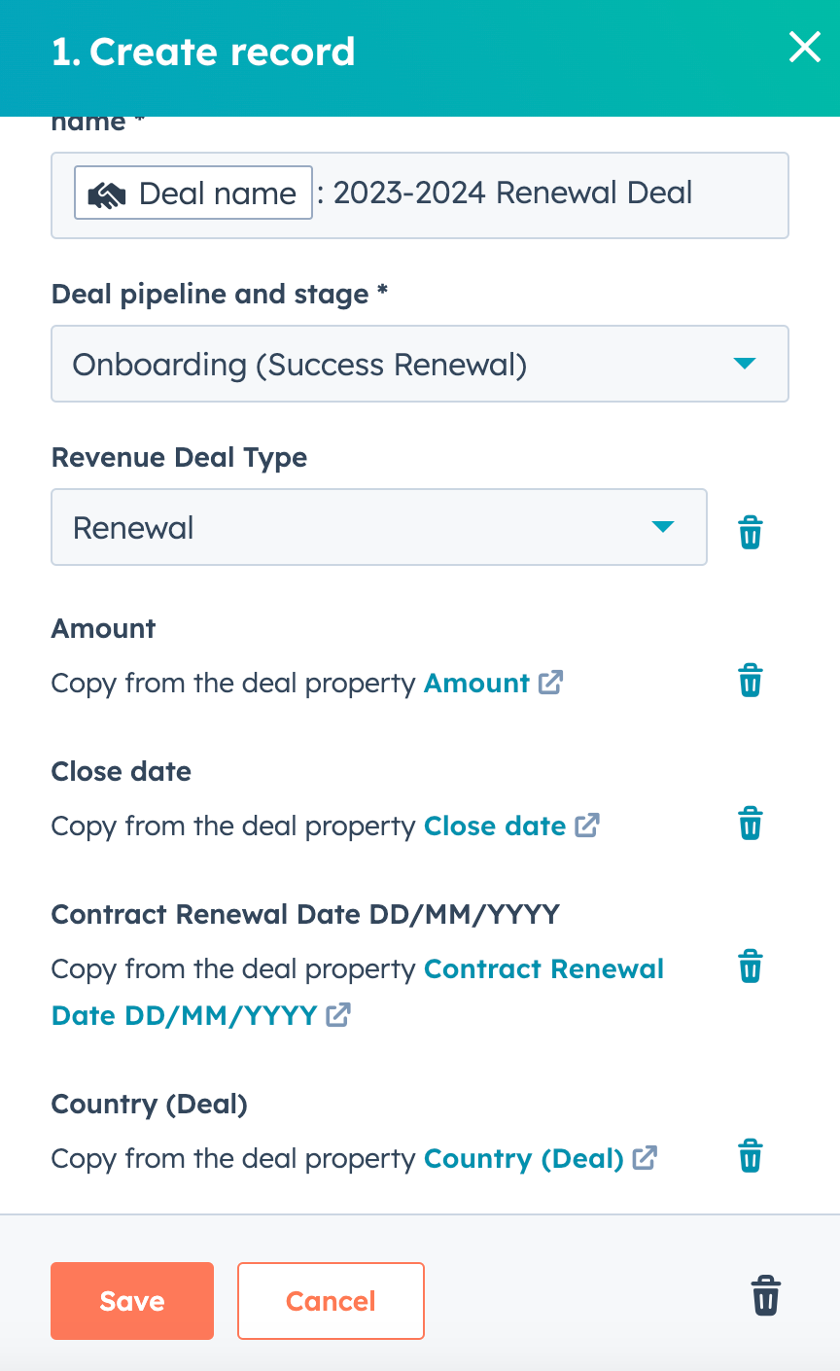
Task: Save the record action
Action: [x=132, y=1301]
